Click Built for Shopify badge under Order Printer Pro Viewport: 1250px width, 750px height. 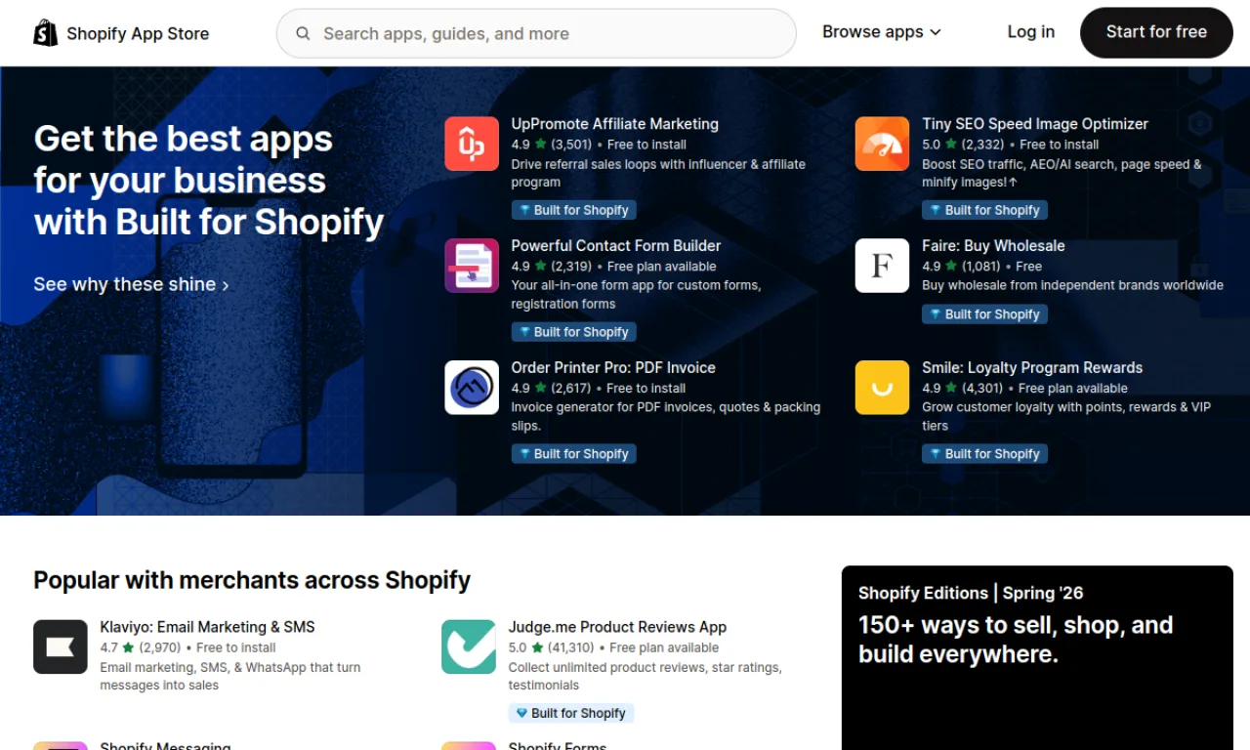coord(574,454)
